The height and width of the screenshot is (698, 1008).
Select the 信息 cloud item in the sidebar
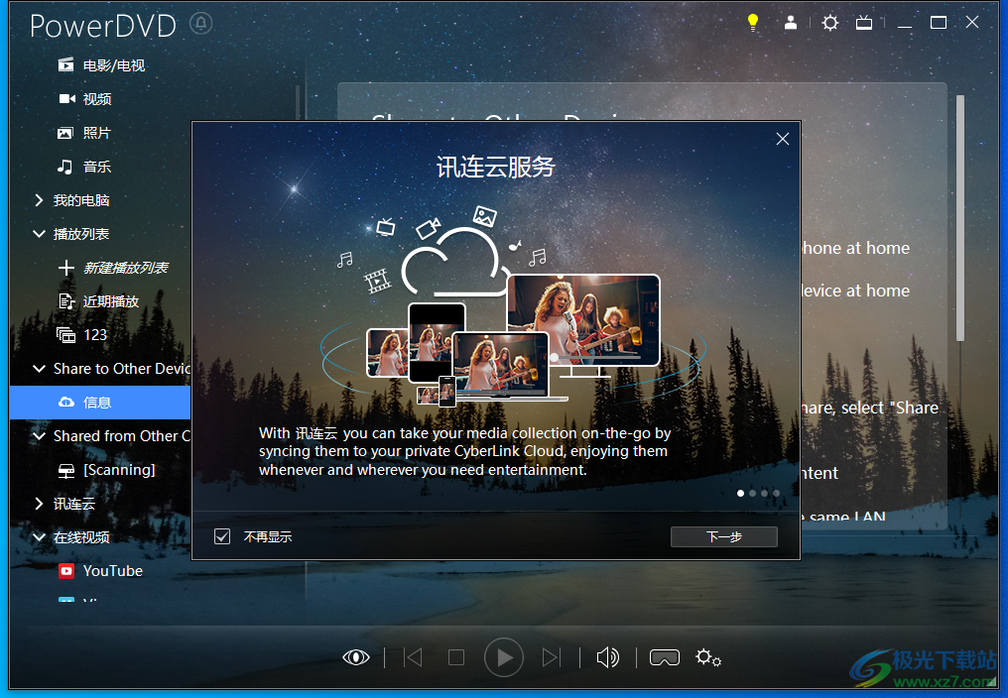(x=100, y=403)
